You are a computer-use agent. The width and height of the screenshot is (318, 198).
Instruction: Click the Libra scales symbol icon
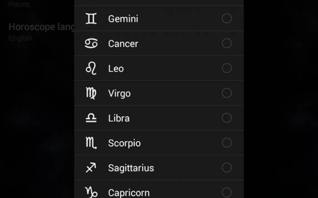(91, 118)
